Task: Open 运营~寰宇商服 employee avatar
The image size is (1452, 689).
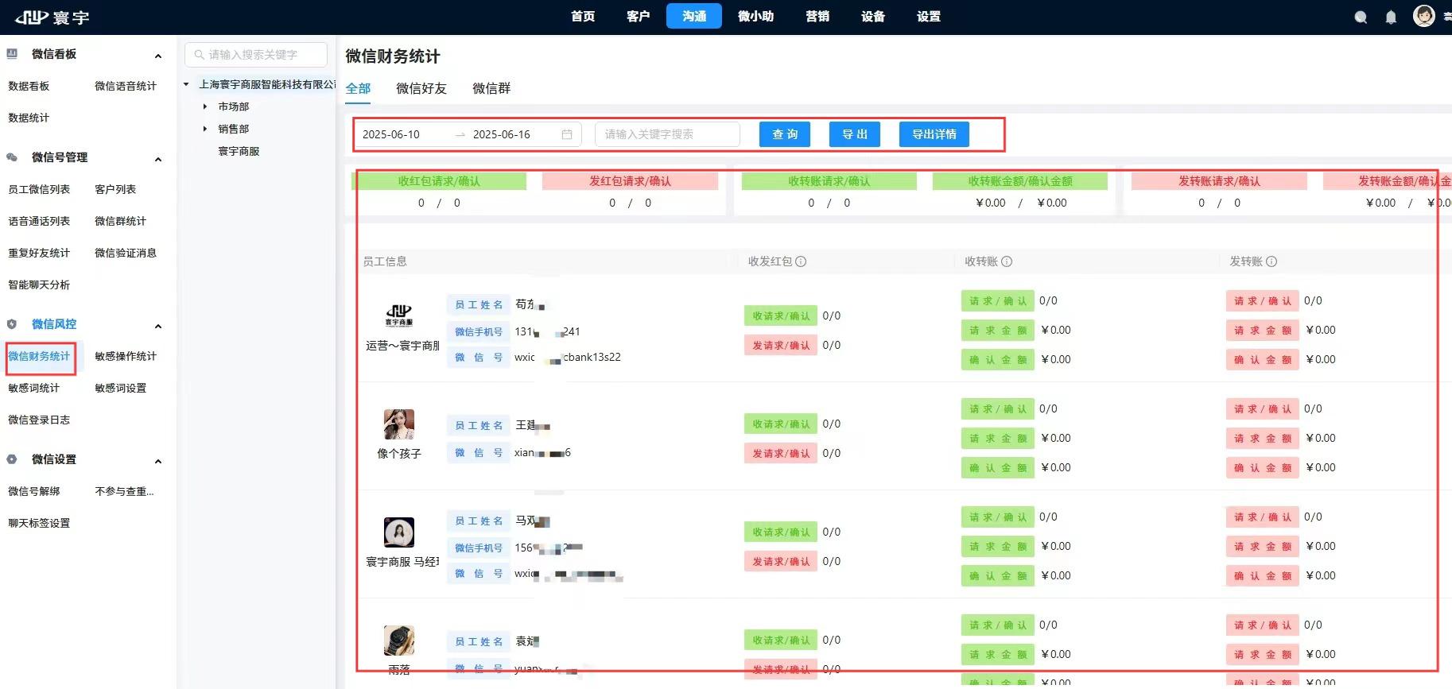Action: point(399,315)
